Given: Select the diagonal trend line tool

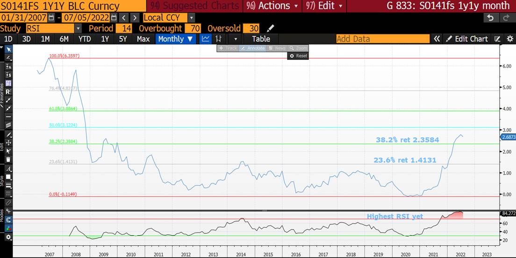Looking at the screenshot, I should pos(8,100).
